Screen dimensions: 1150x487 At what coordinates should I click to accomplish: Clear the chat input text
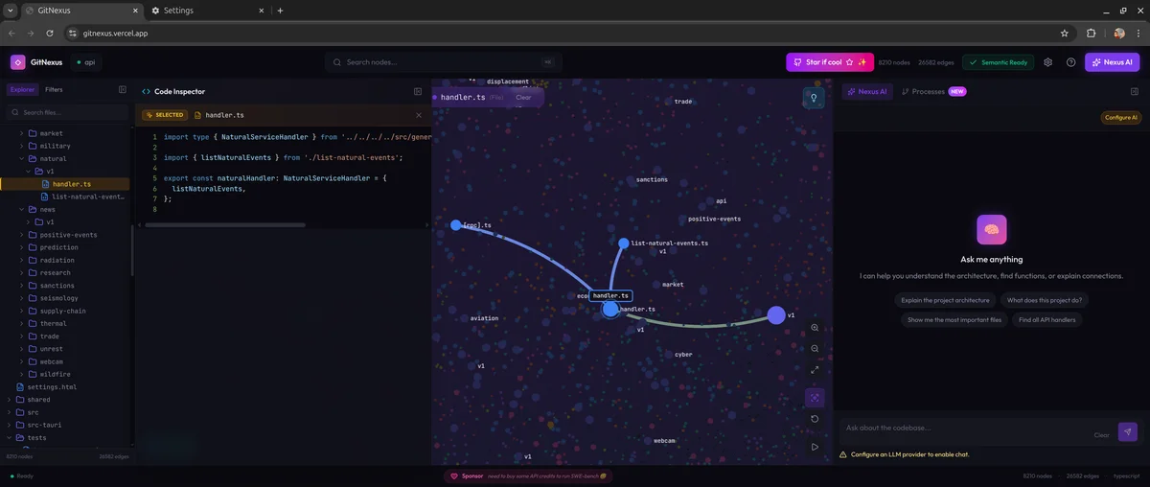click(1101, 435)
